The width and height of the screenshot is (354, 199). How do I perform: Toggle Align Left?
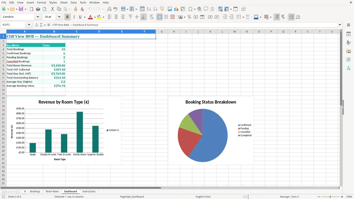[x=109, y=17]
